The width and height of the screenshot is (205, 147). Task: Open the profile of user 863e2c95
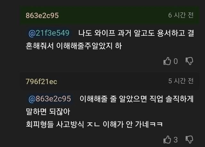(42, 16)
